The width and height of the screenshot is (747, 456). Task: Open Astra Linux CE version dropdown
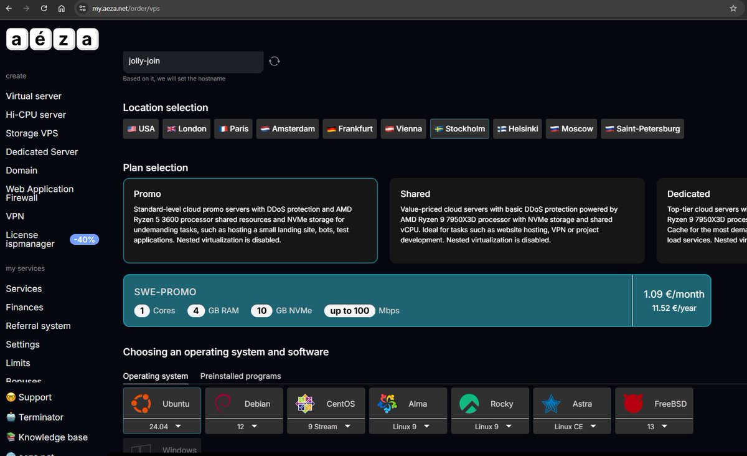pyautogui.click(x=572, y=426)
